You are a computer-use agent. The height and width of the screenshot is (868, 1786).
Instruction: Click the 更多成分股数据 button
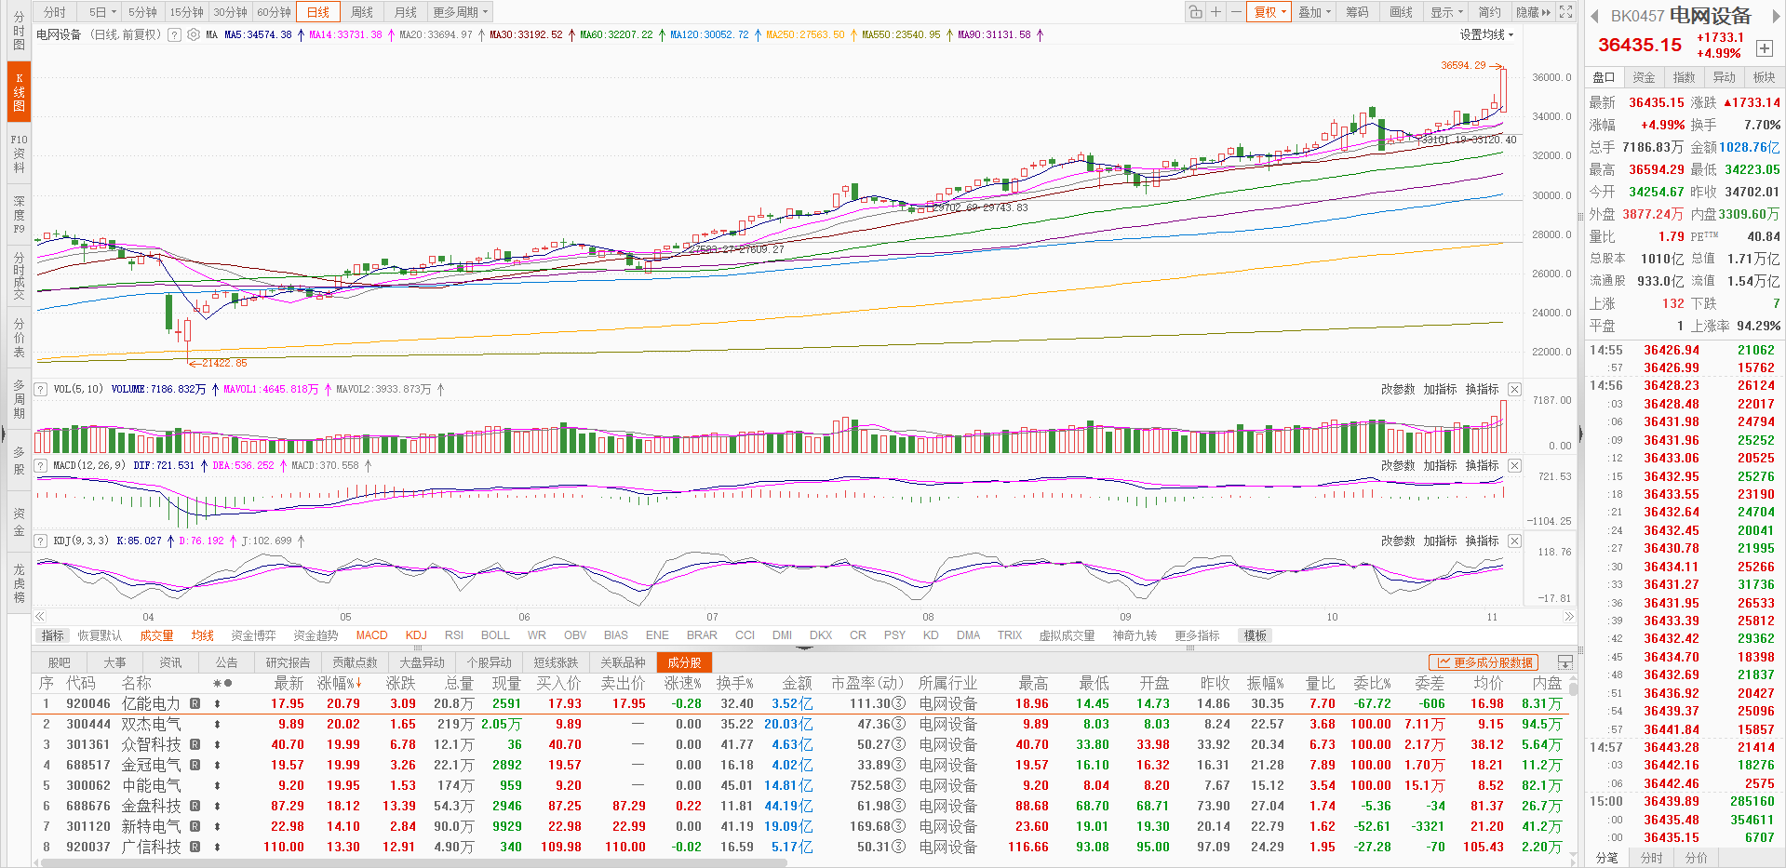(x=1484, y=662)
